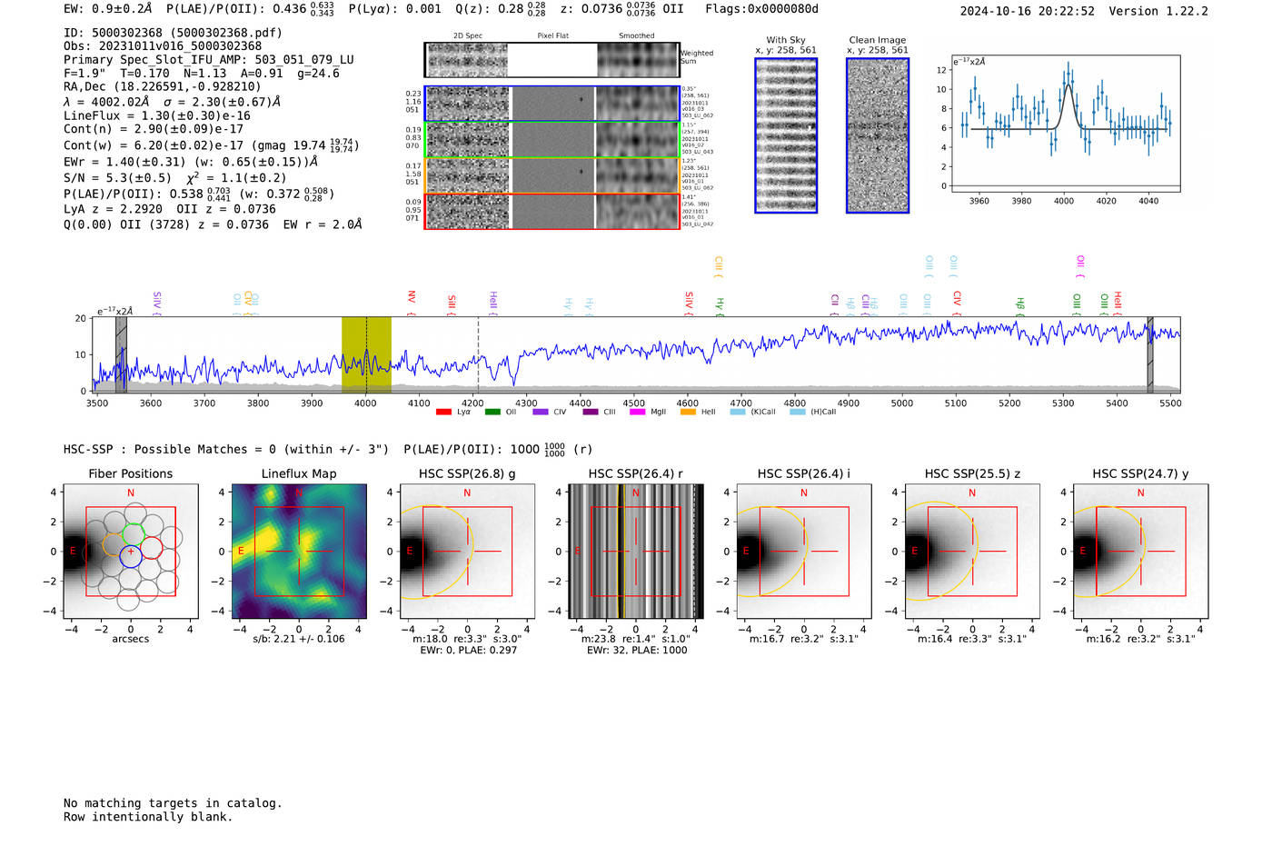Open the HSC SSP(25.5) z image

pyautogui.click(x=972, y=551)
